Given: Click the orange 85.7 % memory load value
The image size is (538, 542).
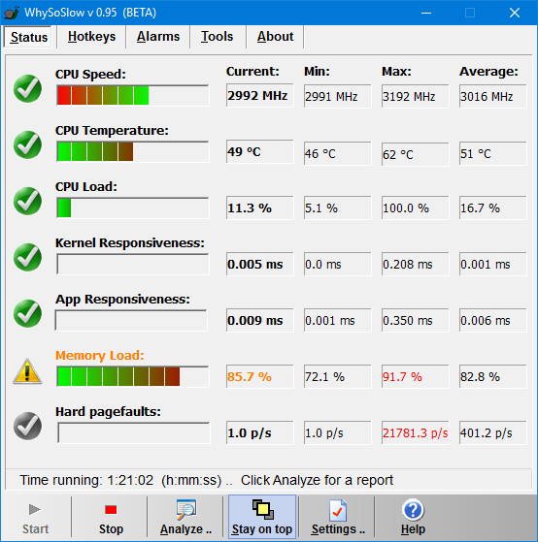Looking at the screenshot, I should click(259, 376).
